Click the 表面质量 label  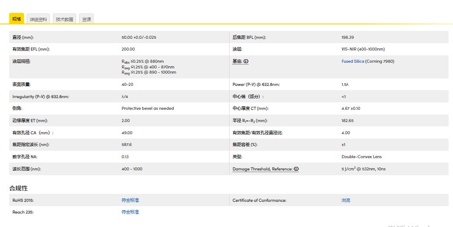[21, 85]
